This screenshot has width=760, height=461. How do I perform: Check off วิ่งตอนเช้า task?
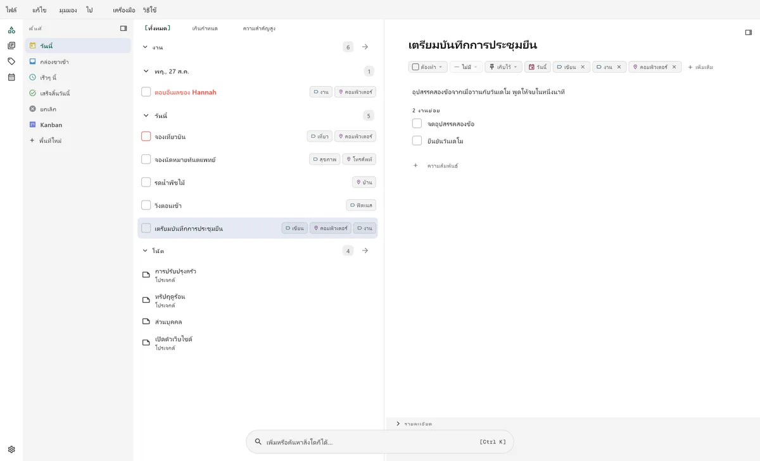[146, 206]
